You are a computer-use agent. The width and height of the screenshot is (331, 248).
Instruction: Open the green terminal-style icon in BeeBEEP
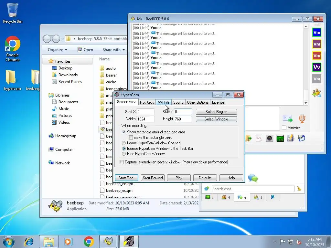pos(280,139)
